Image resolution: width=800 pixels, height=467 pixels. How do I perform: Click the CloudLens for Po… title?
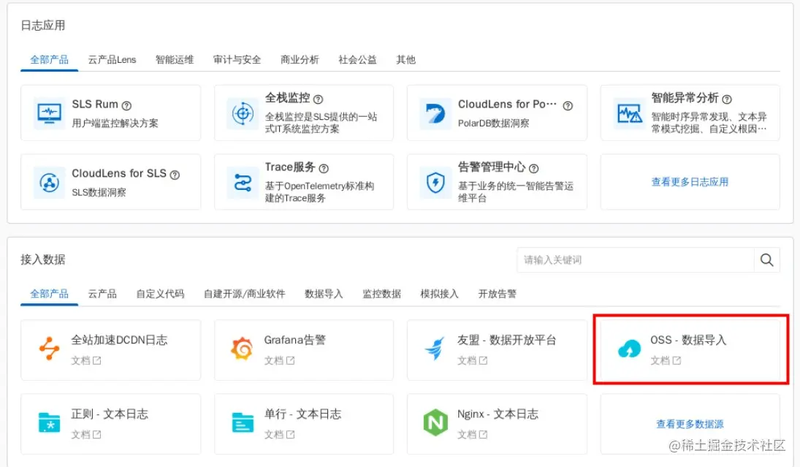[x=507, y=105]
